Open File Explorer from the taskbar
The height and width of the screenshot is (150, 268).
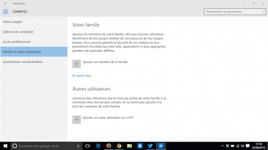pyautogui.click(x=129, y=146)
